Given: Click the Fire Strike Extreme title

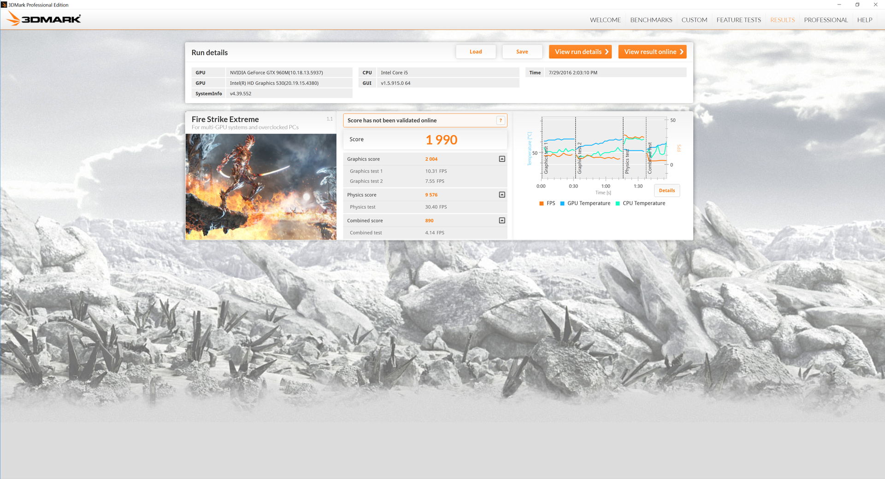Looking at the screenshot, I should [225, 119].
